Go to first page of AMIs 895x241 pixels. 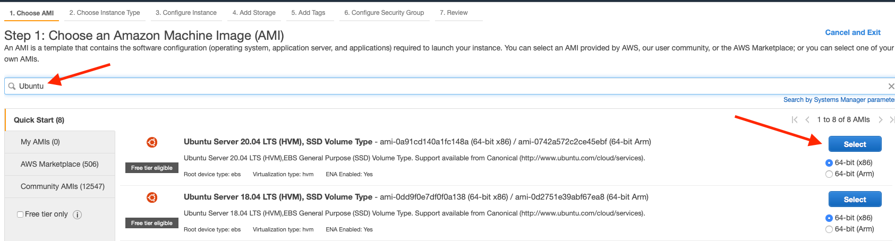click(x=795, y=119)
